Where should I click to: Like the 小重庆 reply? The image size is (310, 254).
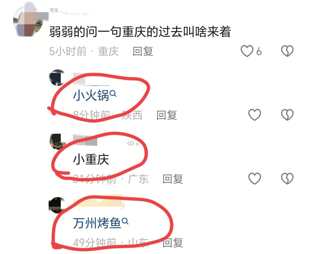(x=255, y=179)
